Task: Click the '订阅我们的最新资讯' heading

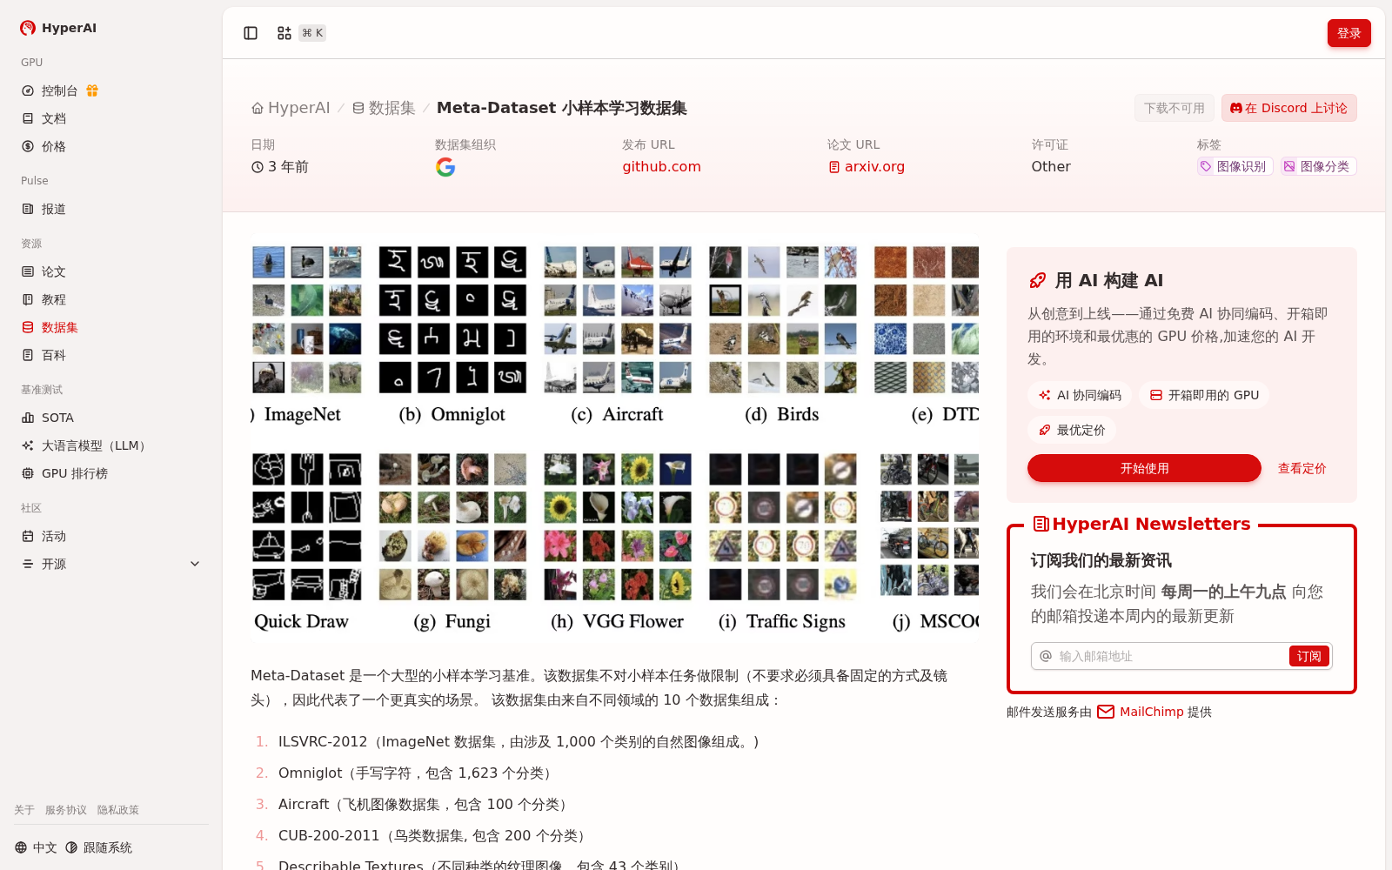Action: click(x=1101, y=560)
